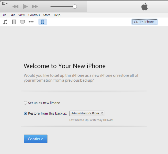The image size is (168, 154).
Task: Click the Welcome to Your New iPhone heading
Action: coord(65,66)
